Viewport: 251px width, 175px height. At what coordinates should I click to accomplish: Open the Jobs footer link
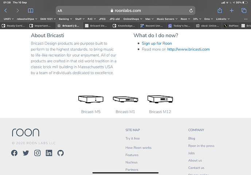coord(192,153)
